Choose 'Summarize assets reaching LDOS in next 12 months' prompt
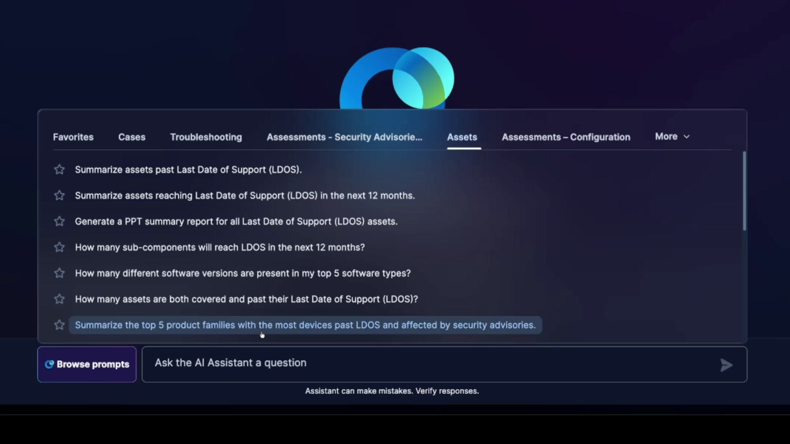This screenshot has width=790, height=444. [x=245, y=195]
